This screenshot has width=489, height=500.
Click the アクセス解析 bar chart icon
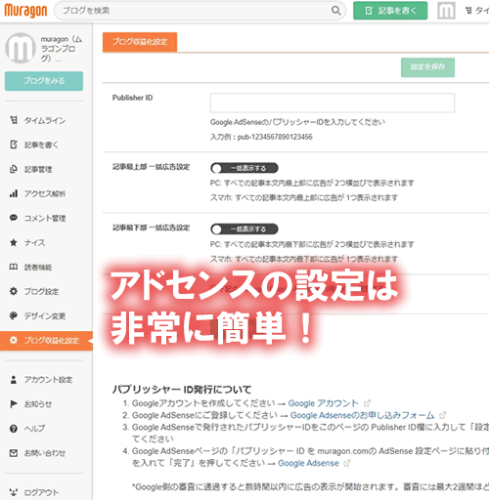click(14, 193)
